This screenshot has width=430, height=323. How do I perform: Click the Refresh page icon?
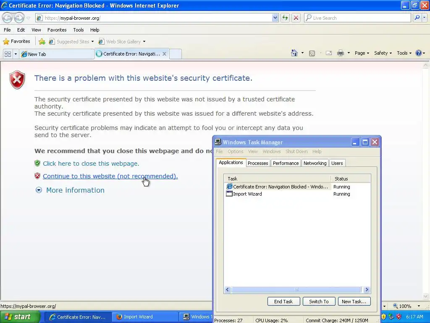click(285, 18)
